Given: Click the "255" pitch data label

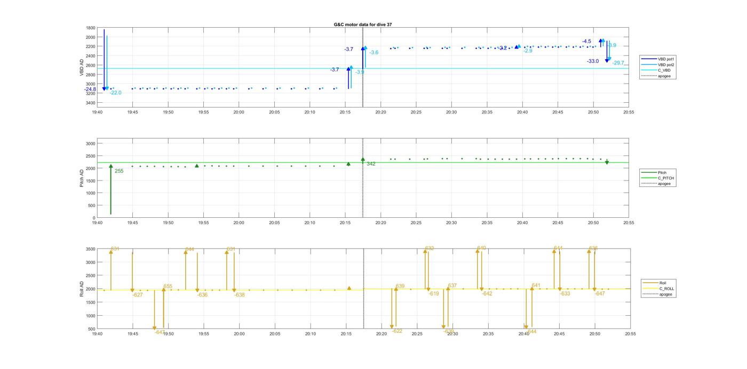Looking at the screenshot, I should (119, 171).
